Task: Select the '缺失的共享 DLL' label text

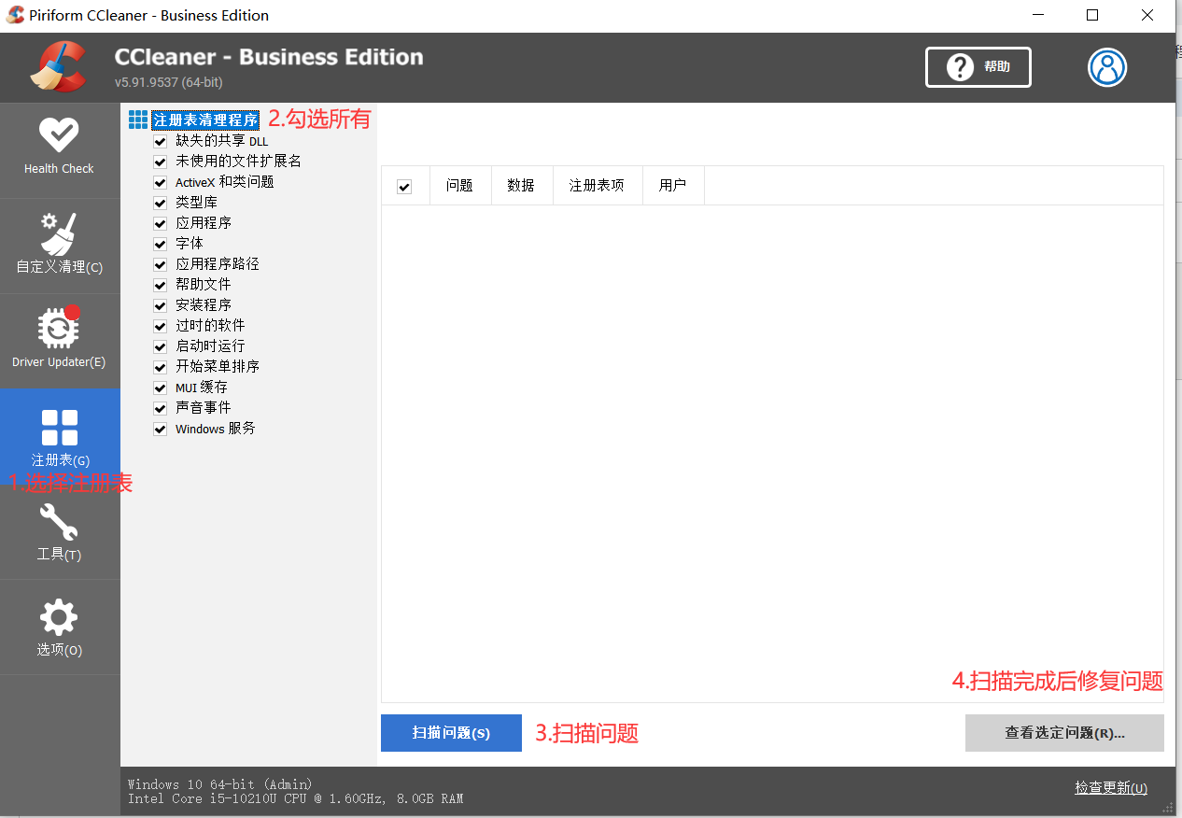Action: [x=221, y=141]
